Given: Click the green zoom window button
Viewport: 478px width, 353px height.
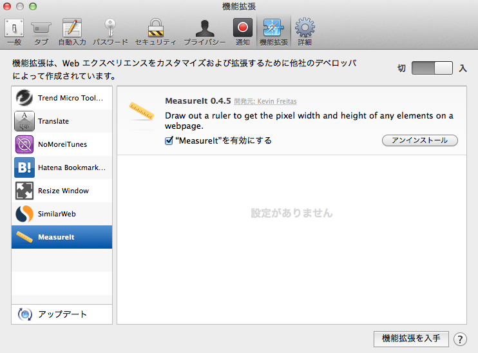Looking at the screenshot, I should [x=33, y=6].
